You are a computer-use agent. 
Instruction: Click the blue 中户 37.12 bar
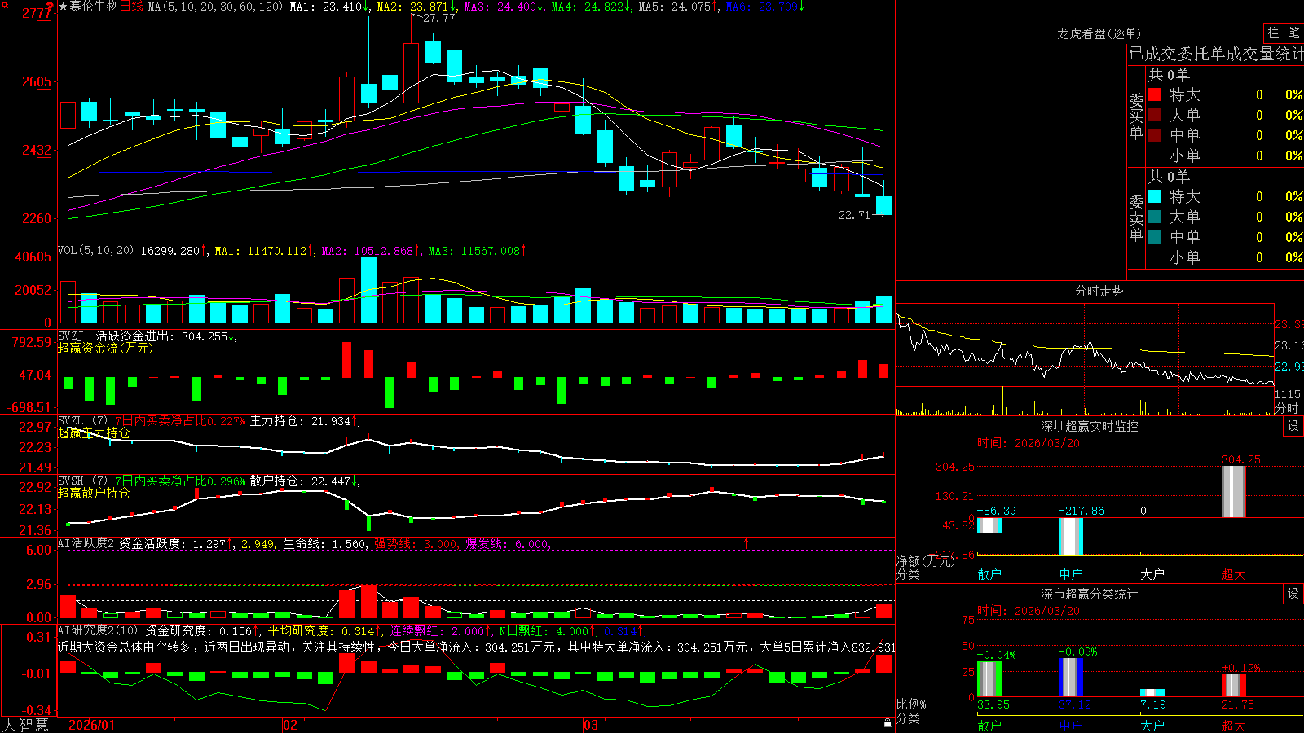[x=1071, y=678]
